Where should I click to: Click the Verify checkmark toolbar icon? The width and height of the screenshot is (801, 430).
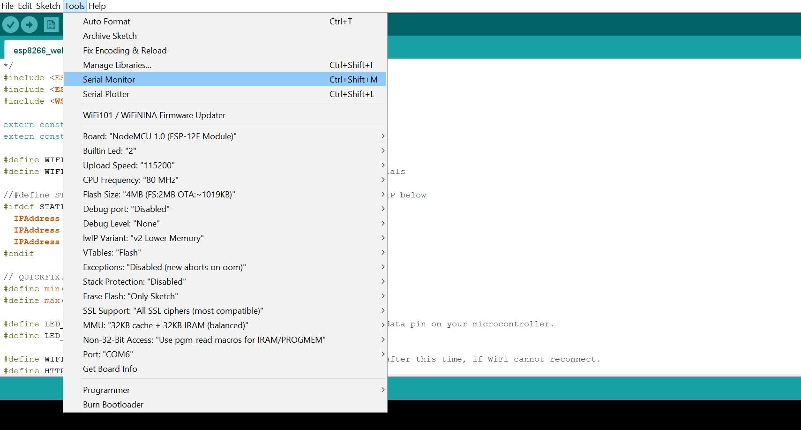click(10, 24)
